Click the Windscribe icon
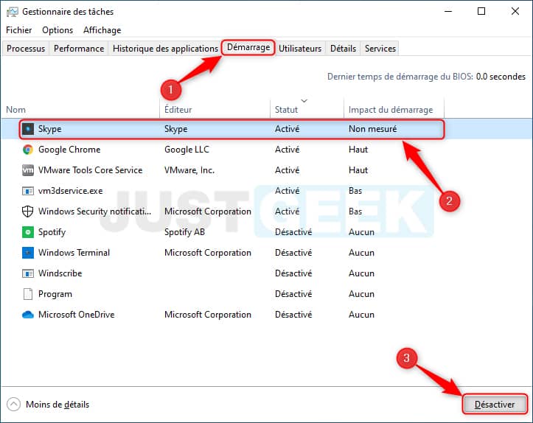 [x=28, y=273]
